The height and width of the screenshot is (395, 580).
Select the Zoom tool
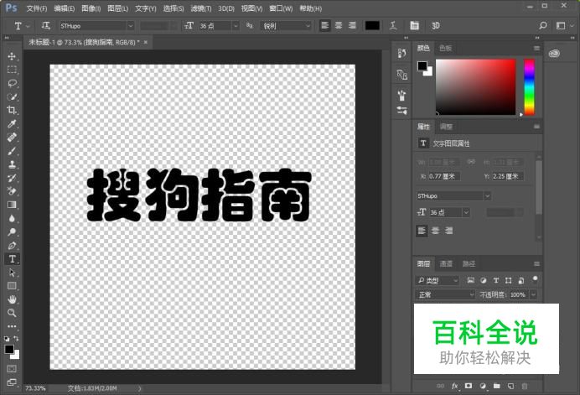pyautogui.click(x=12, y=313)
